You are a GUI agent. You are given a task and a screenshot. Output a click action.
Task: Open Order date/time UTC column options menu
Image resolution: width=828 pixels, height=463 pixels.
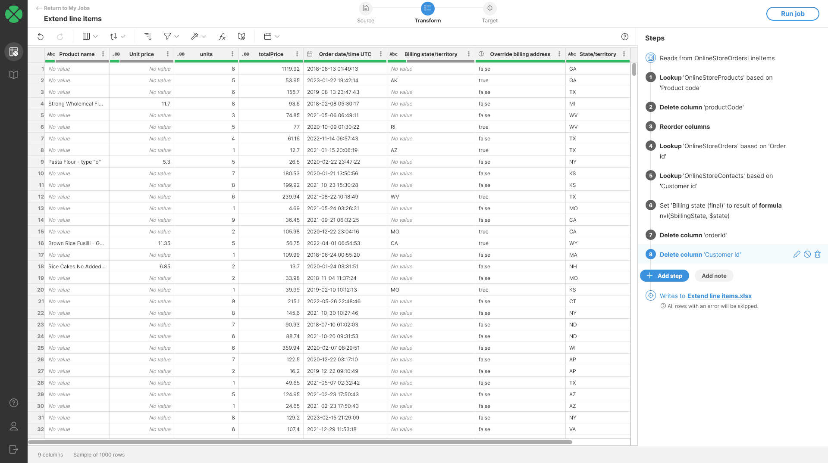381,54
